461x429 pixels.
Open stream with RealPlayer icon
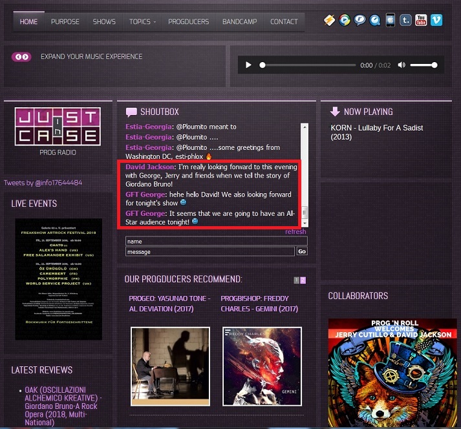click(x=359, y=20)
